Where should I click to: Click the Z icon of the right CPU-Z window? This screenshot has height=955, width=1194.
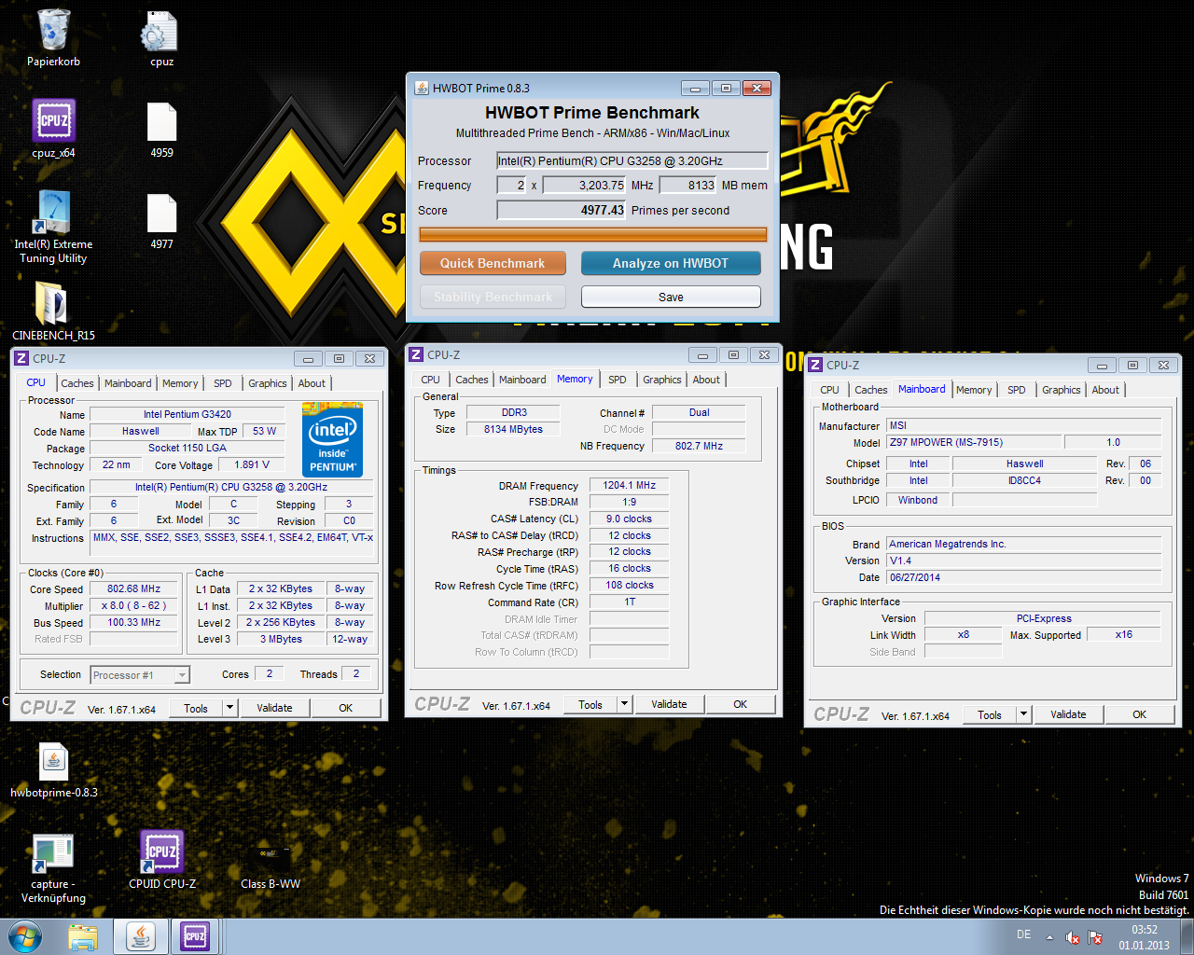[x=815, y=365]
